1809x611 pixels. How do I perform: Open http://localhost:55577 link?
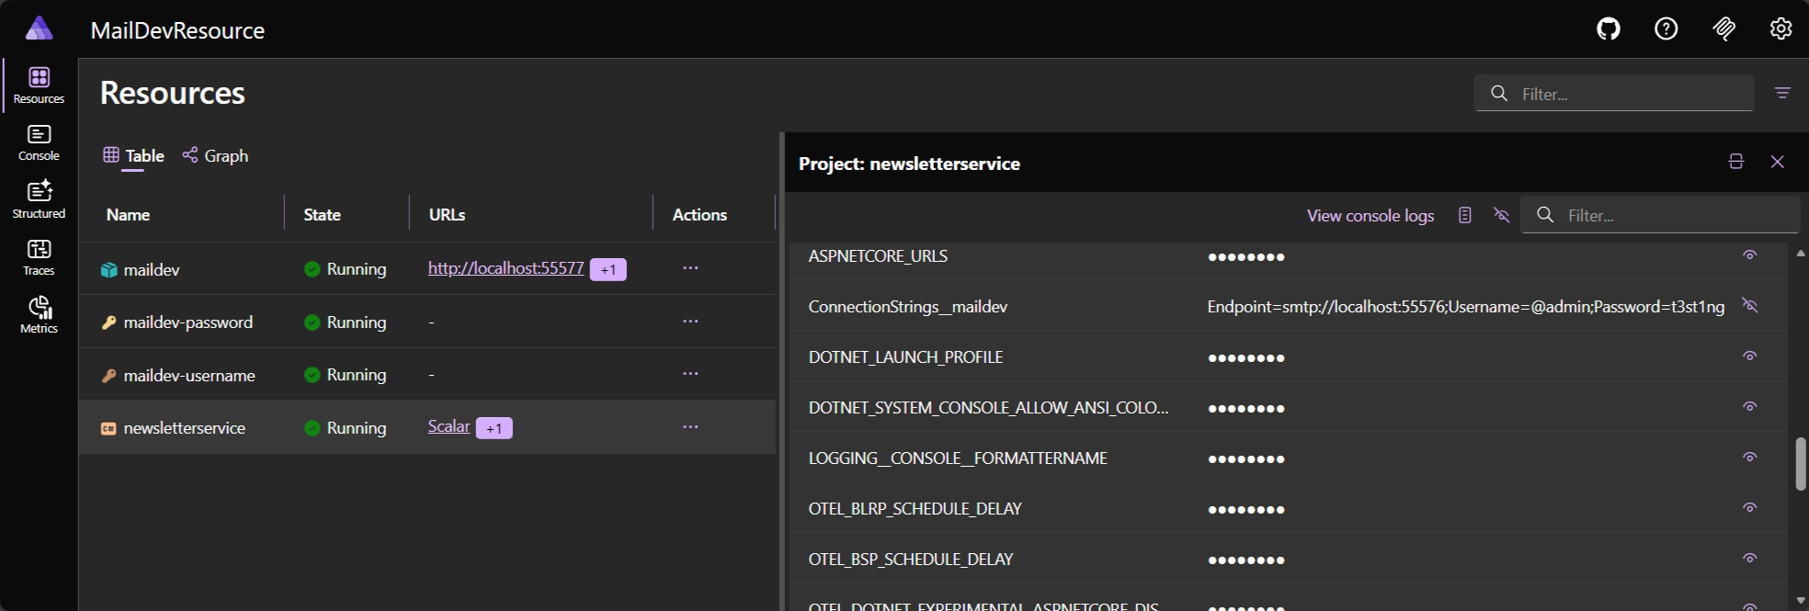[x=506, y=268]
